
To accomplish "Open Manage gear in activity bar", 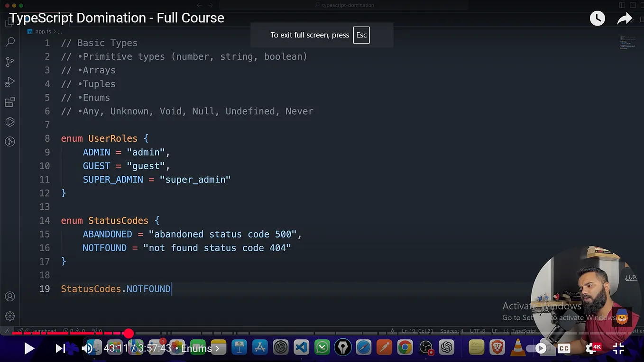I will (x=9, y=316).
